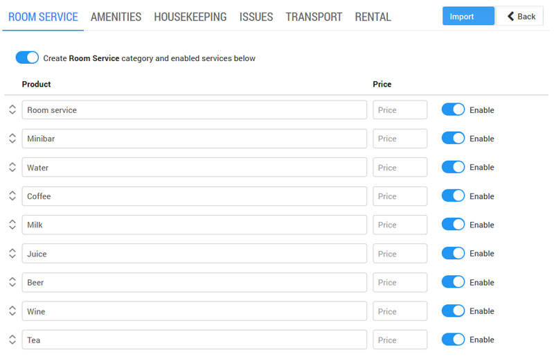The width and height of the screenshot is (554, 357).
Task: Go to the Transport tab
Action: [x=314, y=17]
